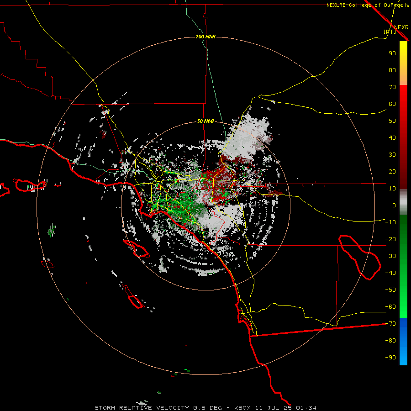Click the -40 value on velocity scale
The width and height of the screenshot is (411, 411).
(390, 273)
